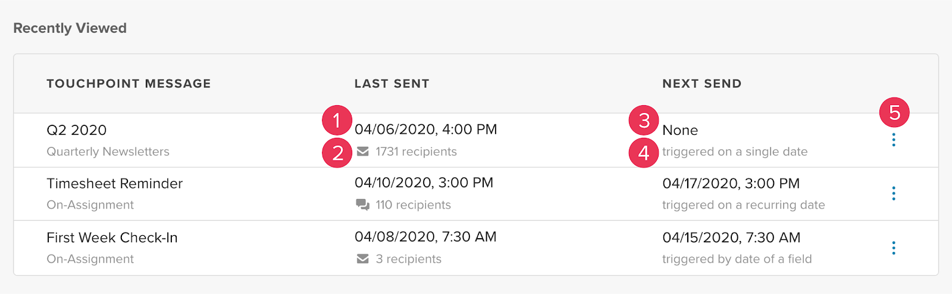952x294 pixels.
Task: Sort by the Next Send column header
Action: [702, 84]
